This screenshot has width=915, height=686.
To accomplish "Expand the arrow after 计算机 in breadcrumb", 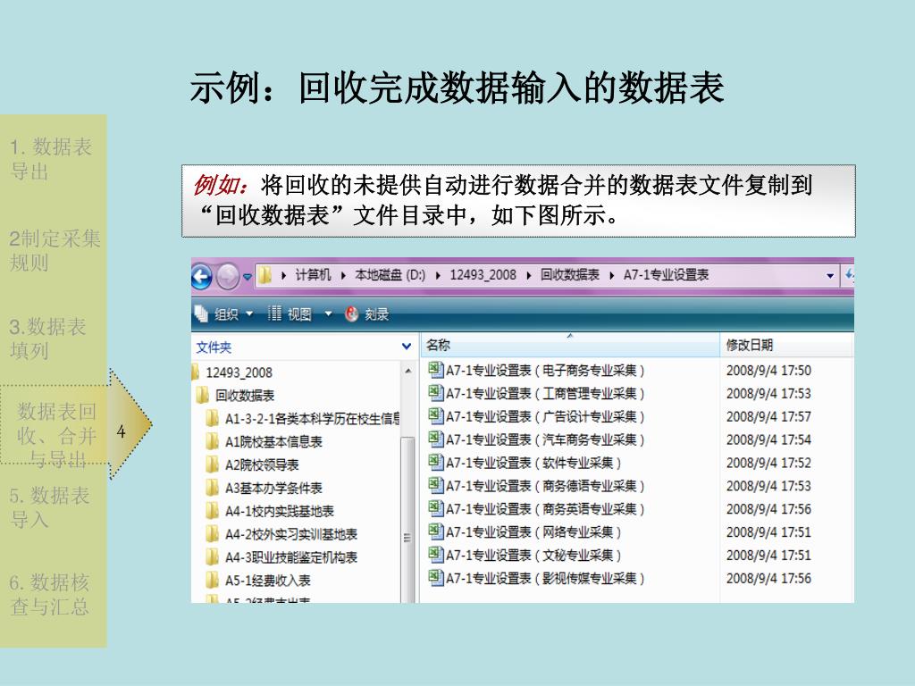I will [x=343, y=275].
